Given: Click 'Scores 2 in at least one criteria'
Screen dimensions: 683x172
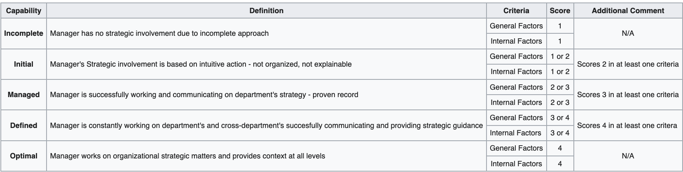Looking at the screenshot, I should pyautogui.click(x=628, y=64).
